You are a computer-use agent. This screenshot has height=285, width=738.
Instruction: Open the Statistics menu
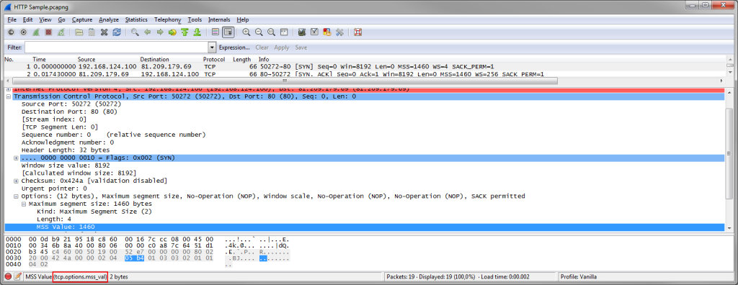136,19
